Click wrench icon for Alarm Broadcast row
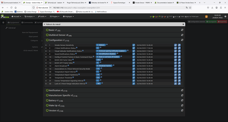The height and width of the screenshot is (122, 228). click(x=133, y=66)
